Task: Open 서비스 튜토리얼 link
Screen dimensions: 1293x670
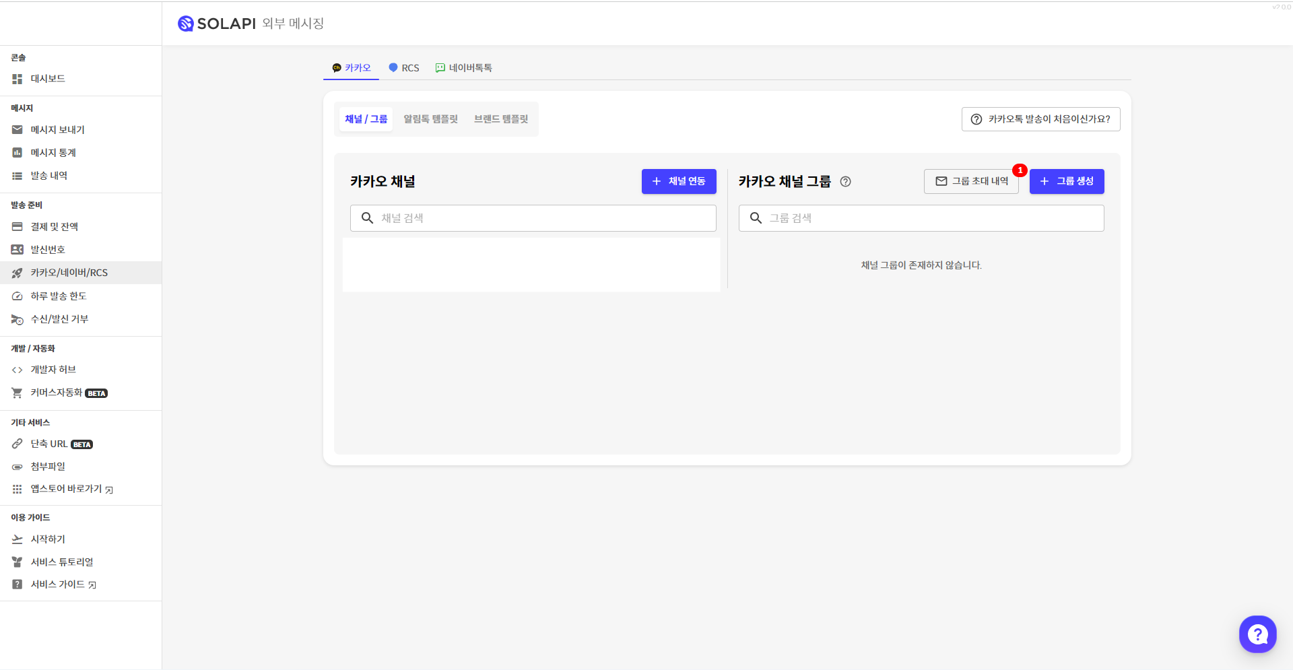Action: pos(81,562)
